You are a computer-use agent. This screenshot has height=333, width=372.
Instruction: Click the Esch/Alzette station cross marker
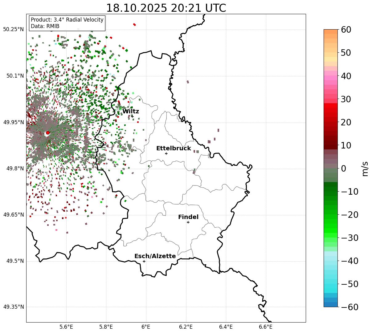tap(144, 261)
